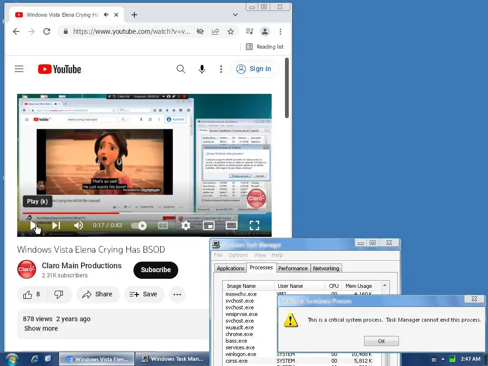The width and height of the screenshot is (488, 366).
Task: Open the Windows Start button
Action: coord(11,359)
